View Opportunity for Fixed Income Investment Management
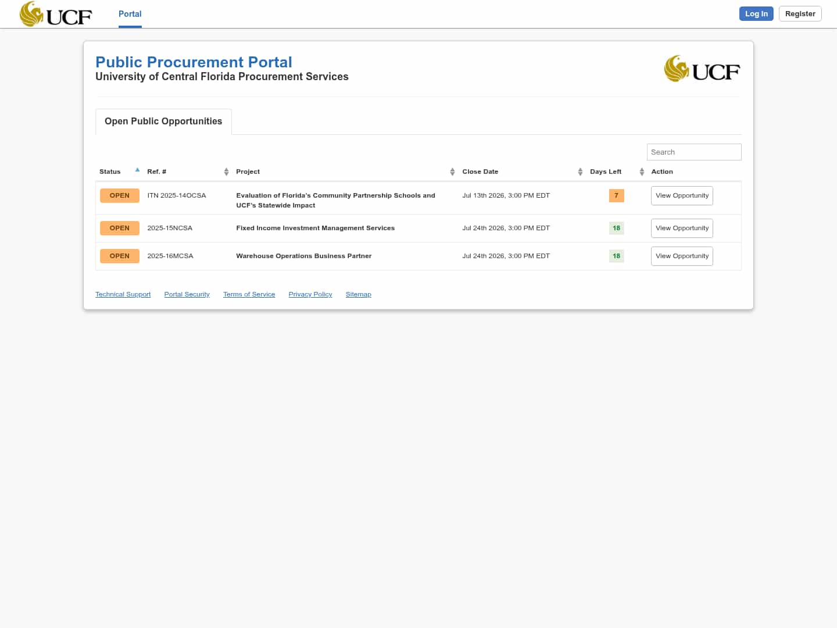The height and width of the screenshot is (628, 837). 682,229
